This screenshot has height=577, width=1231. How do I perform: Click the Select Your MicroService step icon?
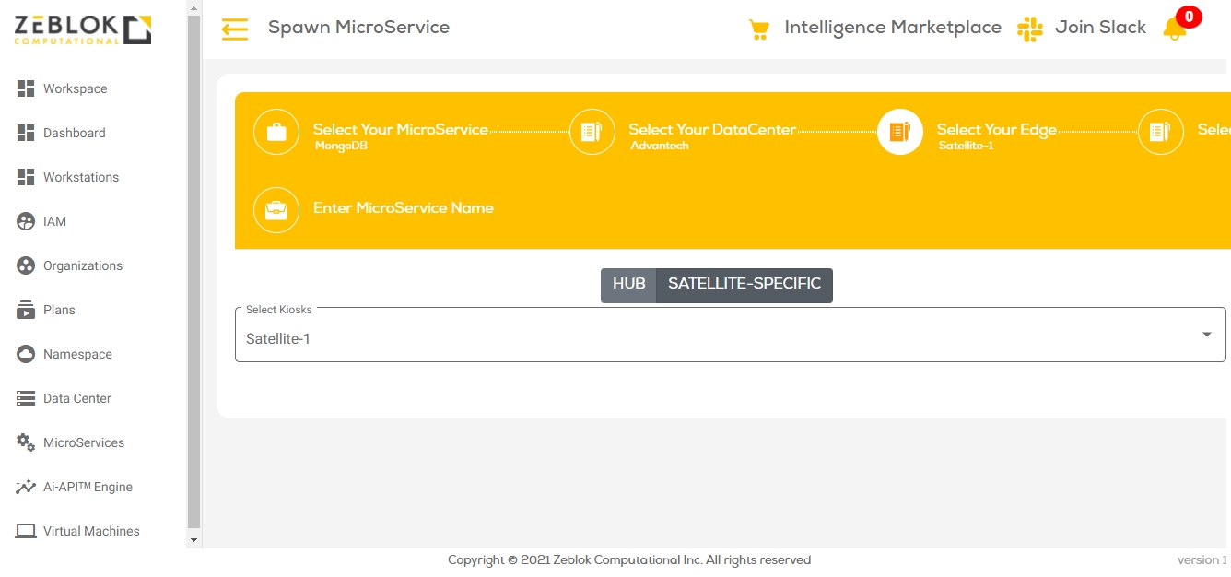tap(276, 132)
